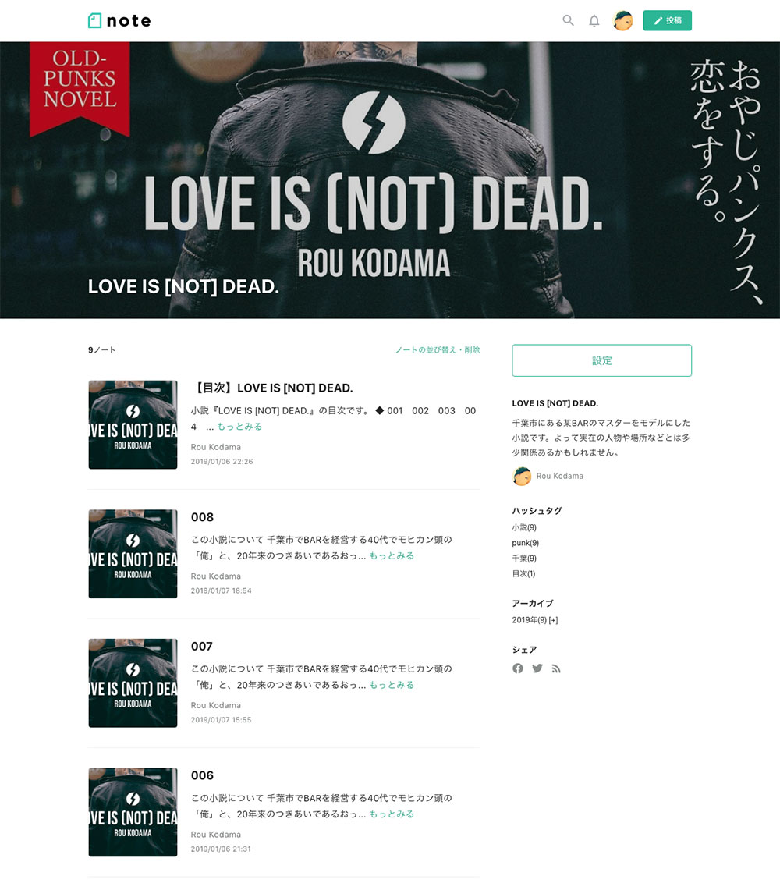
Task: Click the note logo in header
Action: [119, 21]
